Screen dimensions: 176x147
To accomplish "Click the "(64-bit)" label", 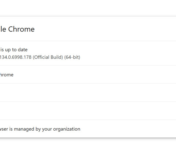I will click(x=72, y=57).
